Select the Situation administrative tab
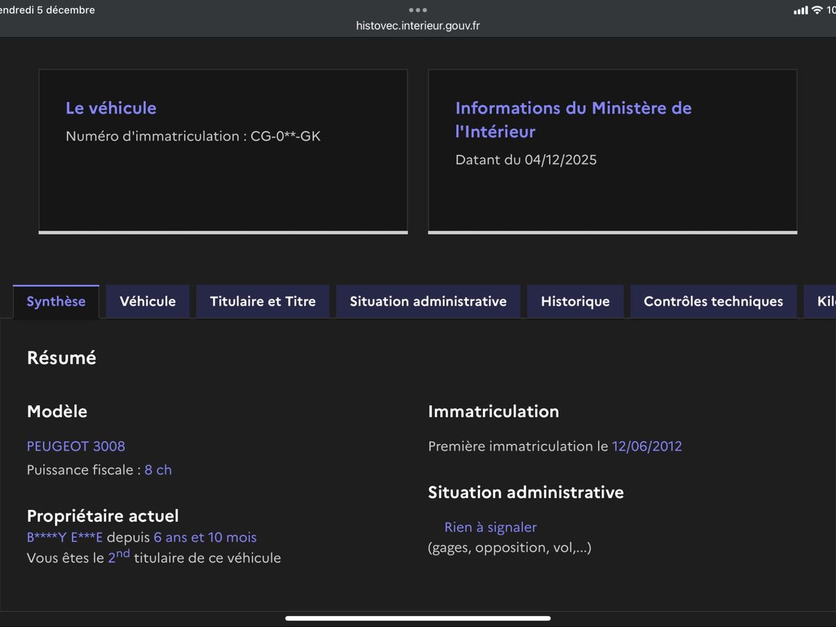The height and width of the screenshot is (627, 836). (428, 301)
